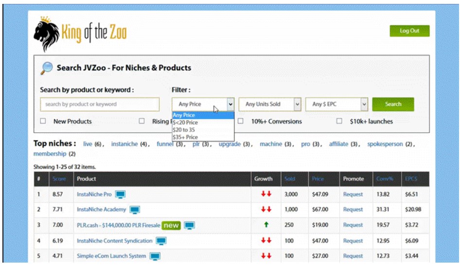Screen dimensions: 462x266
Task: Open the membership niche link
Action: point(50,153)
